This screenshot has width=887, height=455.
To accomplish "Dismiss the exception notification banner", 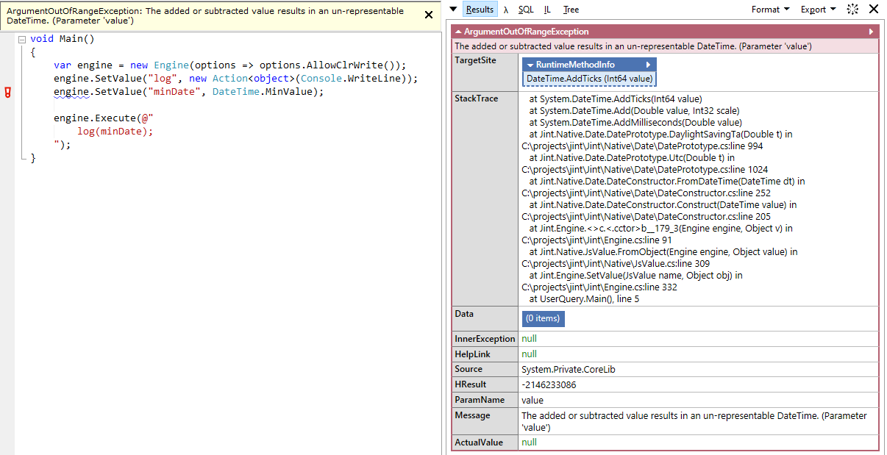I will click(x=429, y=15).
